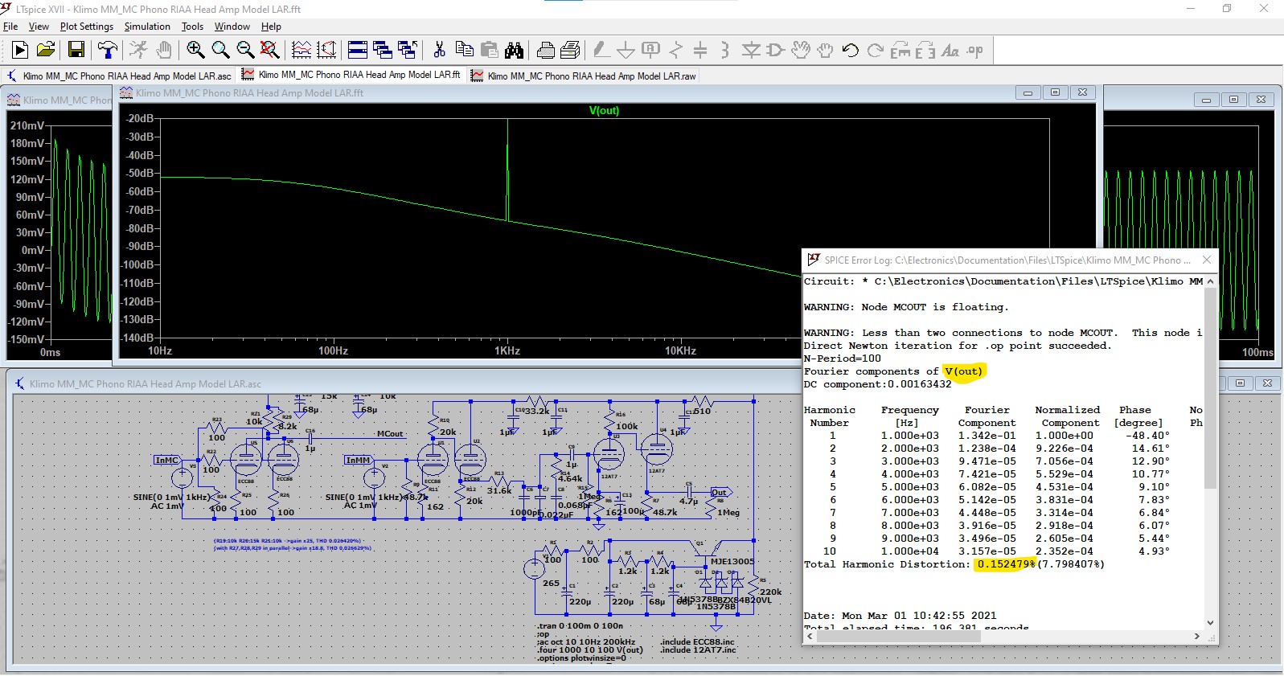Screen dimensions: 1284x676
Task: Click the Place Resistor icon
Action: pos(675,51)
